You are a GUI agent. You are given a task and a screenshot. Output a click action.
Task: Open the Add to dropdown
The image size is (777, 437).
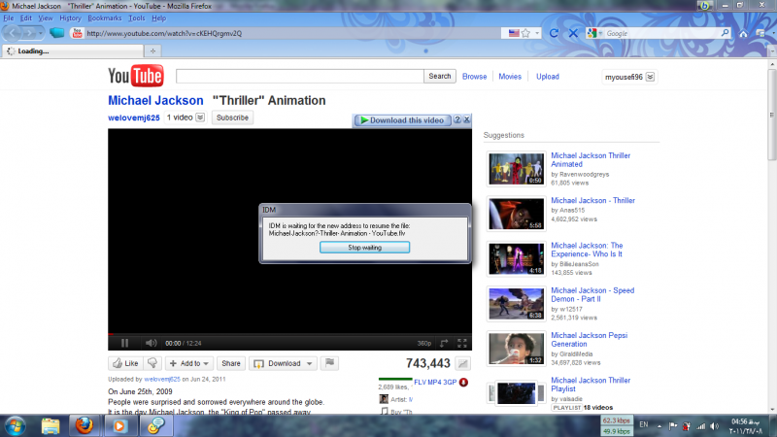click(189, 363)
